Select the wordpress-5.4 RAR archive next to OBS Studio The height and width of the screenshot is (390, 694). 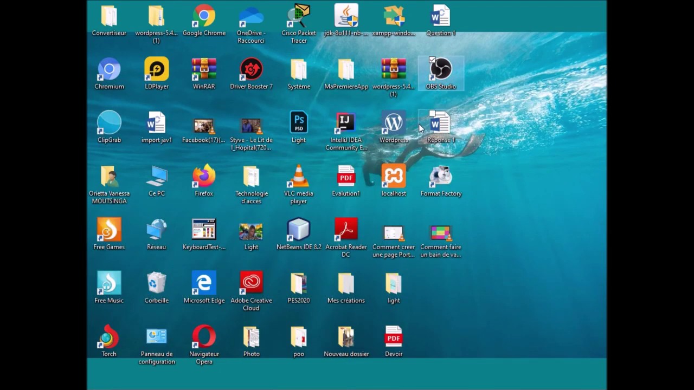coord(394,69)
